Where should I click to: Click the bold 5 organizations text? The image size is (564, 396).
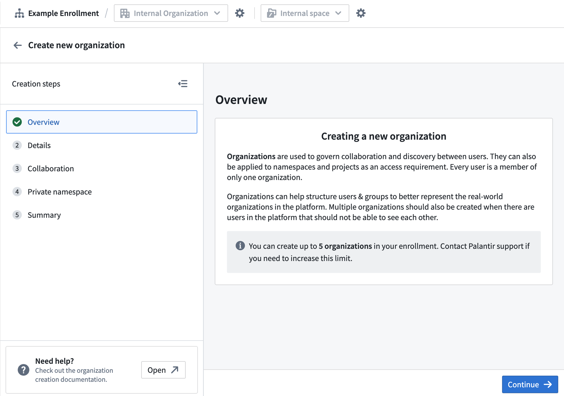[x=345, y=246]
